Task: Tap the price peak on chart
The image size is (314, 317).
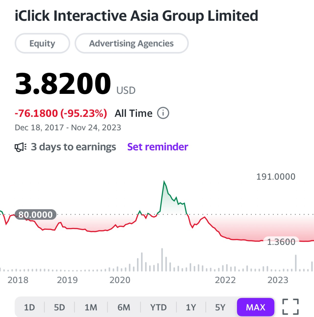Action: coord(164,181)
